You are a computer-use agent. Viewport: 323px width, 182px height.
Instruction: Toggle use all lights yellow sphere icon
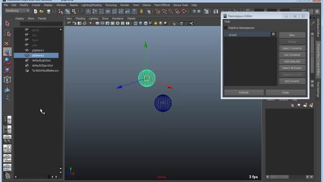pyautogui.click(x=156, y=23)
